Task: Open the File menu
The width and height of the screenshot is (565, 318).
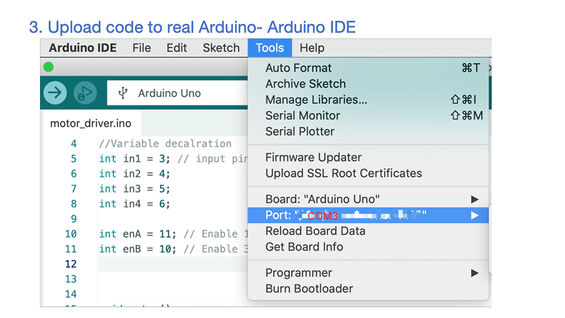Action: click(x=142, y=48)
